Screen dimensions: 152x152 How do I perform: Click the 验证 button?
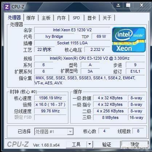point(107,144)
